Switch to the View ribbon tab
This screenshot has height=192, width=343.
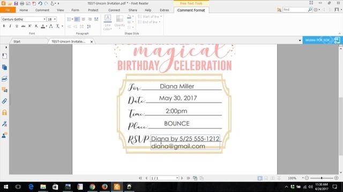click(61, 10)
